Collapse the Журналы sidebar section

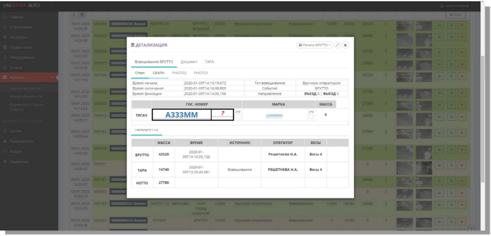click(x=29, y=78)
